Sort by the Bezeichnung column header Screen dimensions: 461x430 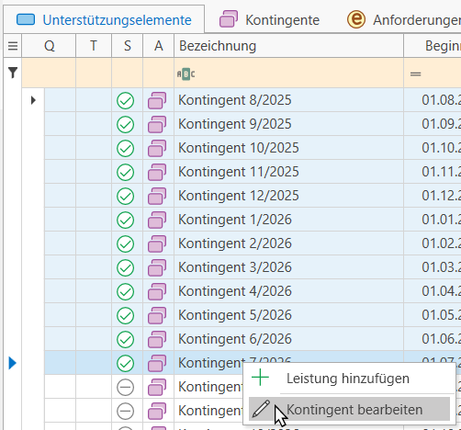pos(288,46)
